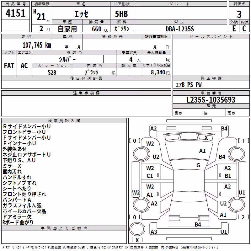
Task: Click the note フロントピラー小U
Action: coord(24,132)
